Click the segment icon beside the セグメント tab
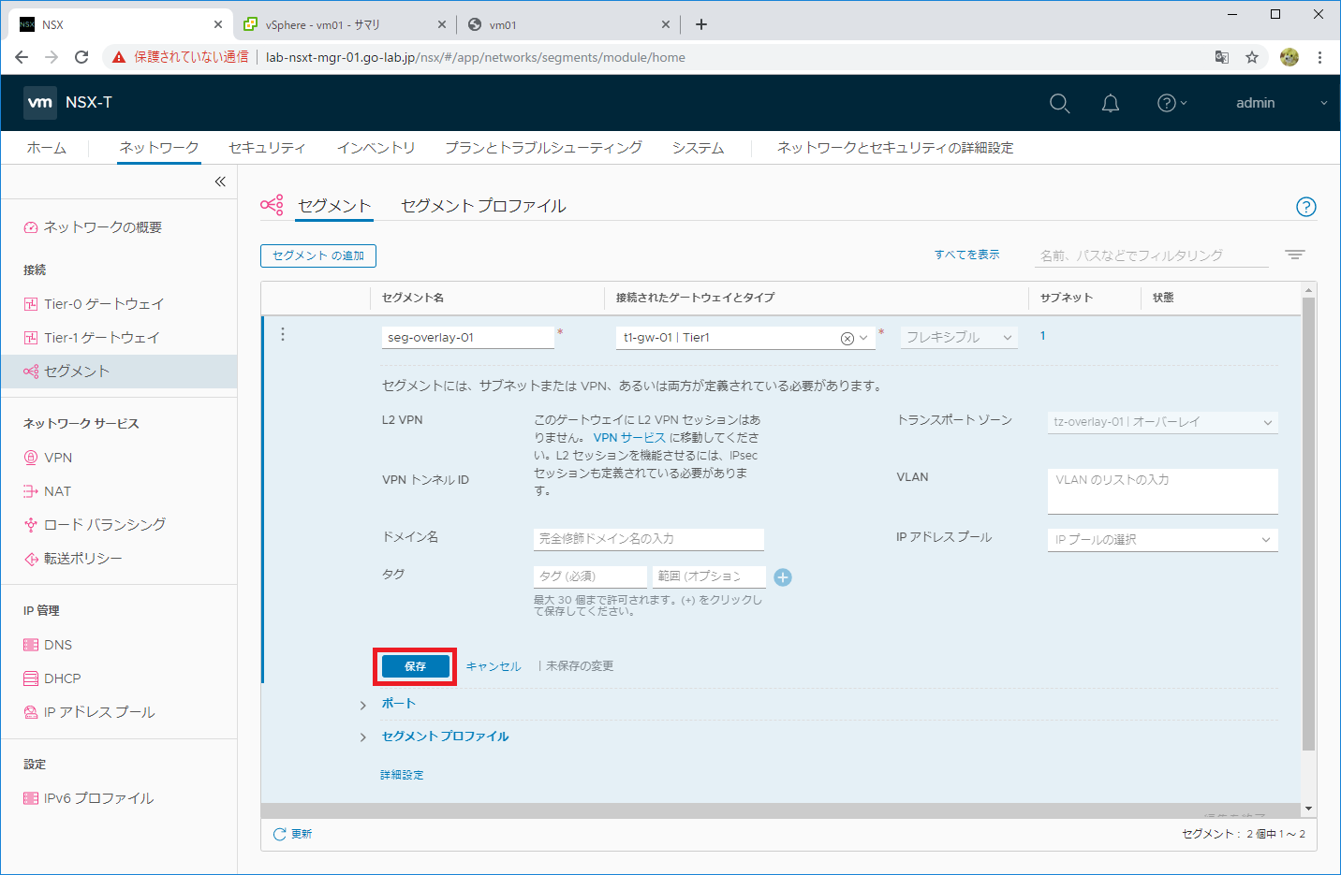The width and height of the screenshot is (1341, 875). (272, 206)
